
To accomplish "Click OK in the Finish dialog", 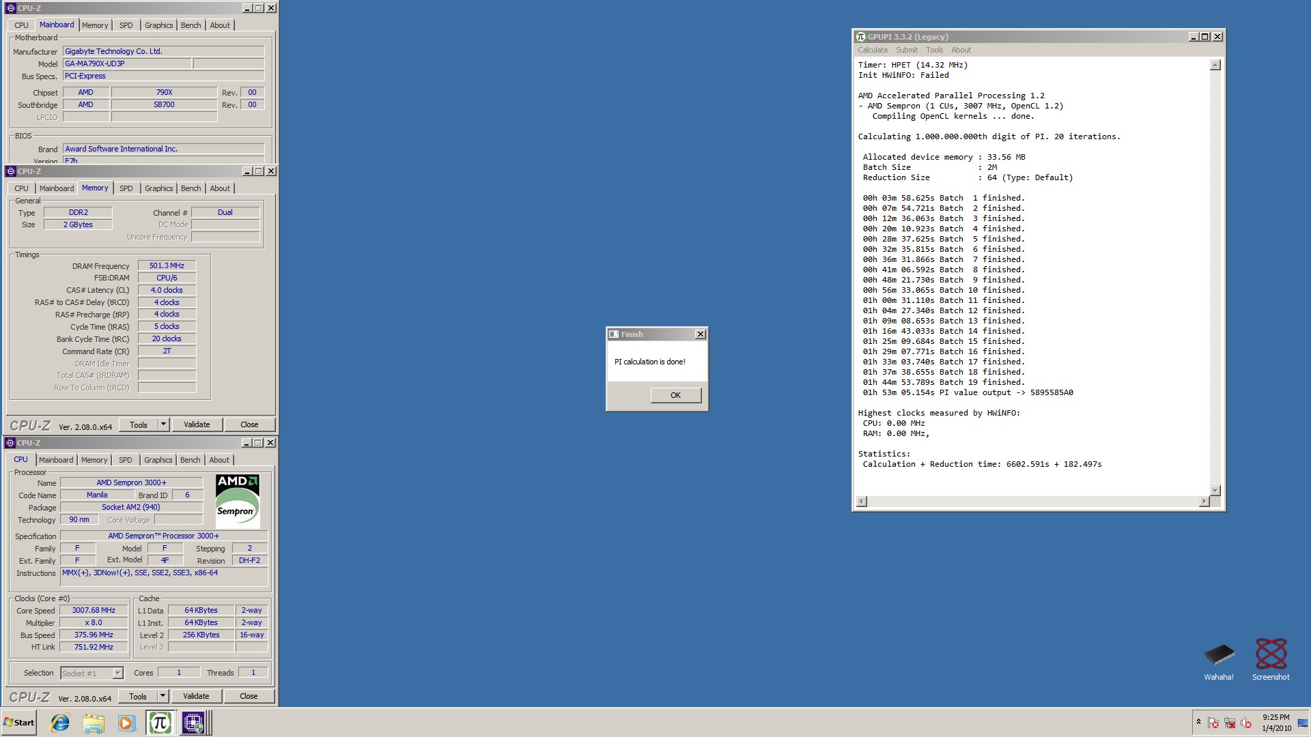I will tap(675, 395).
